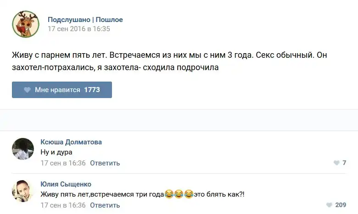Reply to Юлия Сыщенко's comment
The height and width of the screenshot is (214, 358).
105,205
